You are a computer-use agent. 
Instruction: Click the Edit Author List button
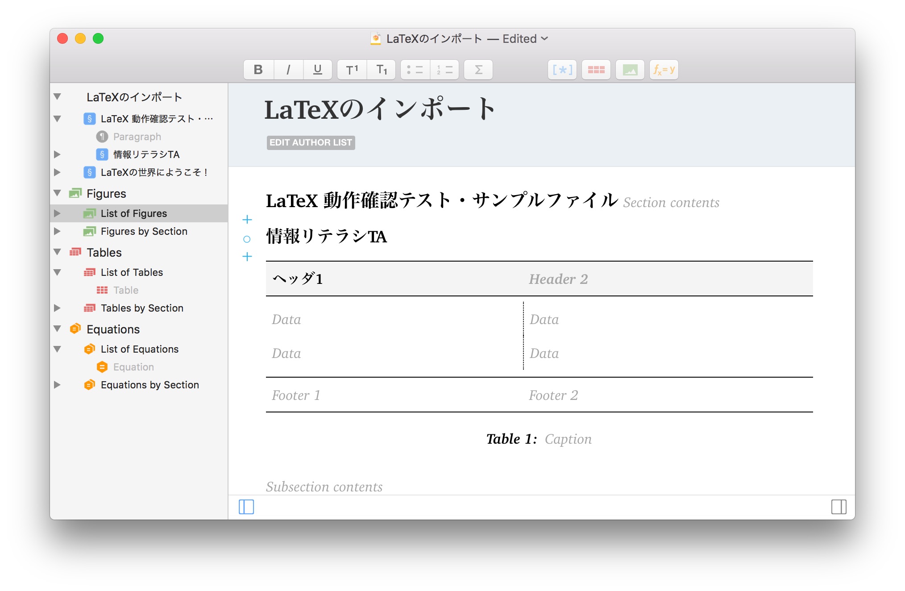311,142
